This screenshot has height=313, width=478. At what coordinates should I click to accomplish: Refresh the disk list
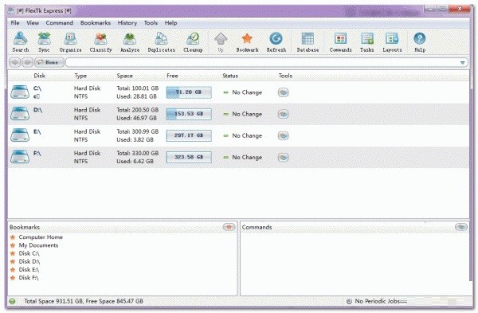pos(276,41)
